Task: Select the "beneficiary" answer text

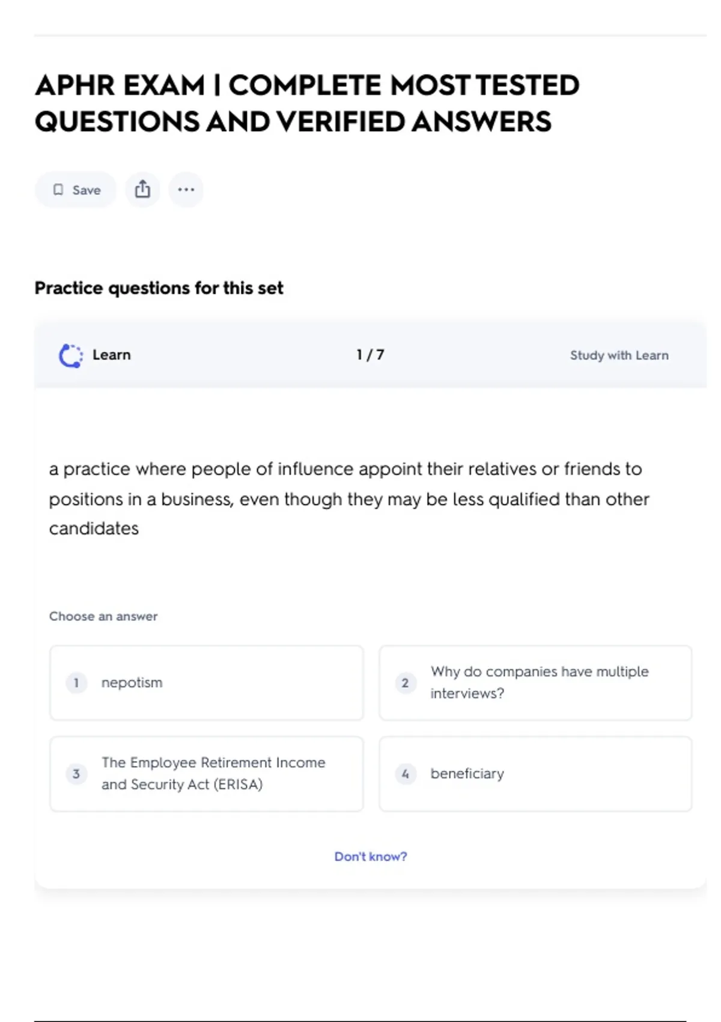Action: tap(467, 774)
